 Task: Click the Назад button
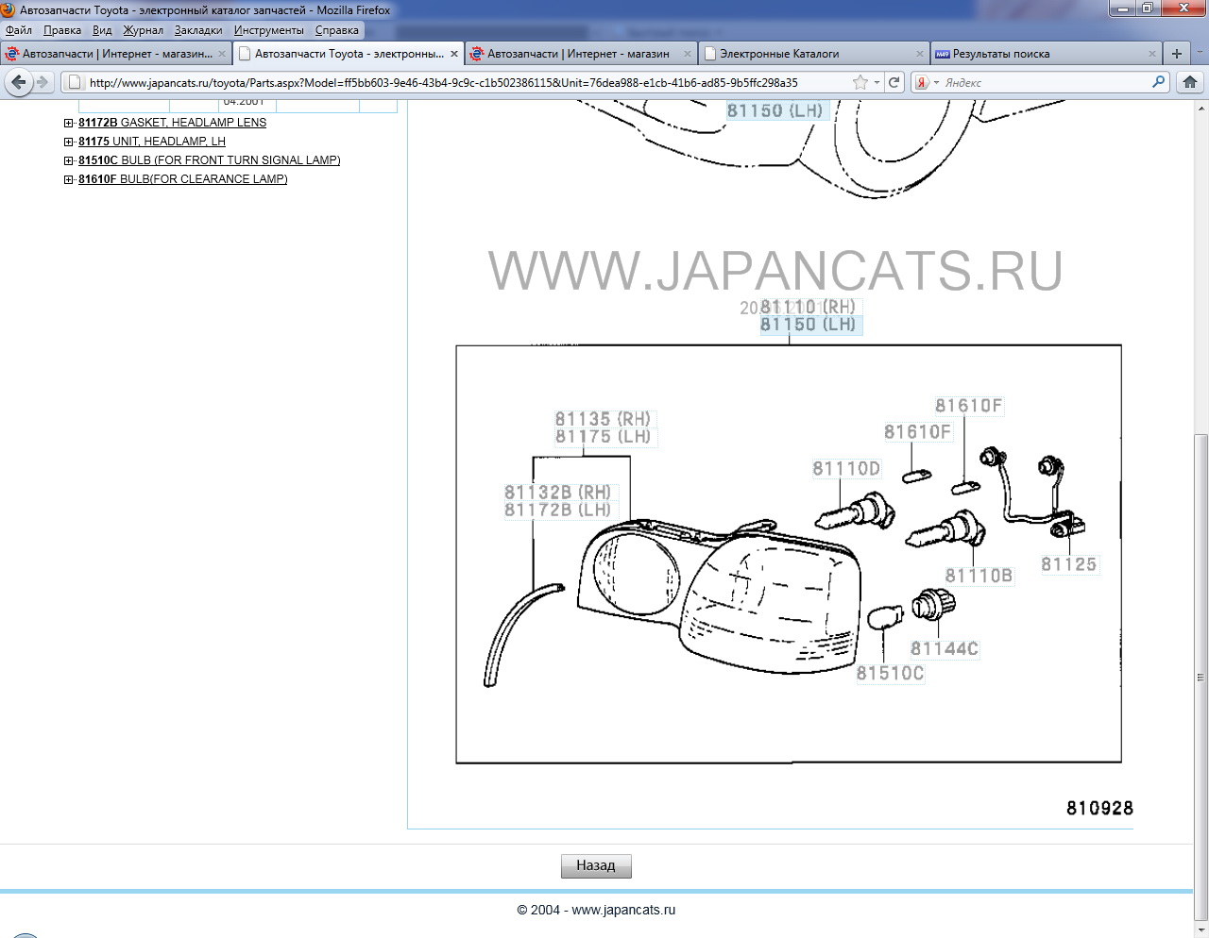(x=596, y=865)
